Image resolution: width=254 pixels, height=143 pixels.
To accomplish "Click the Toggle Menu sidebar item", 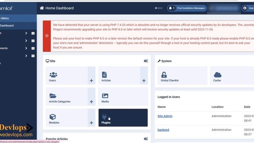I will click(18, 18).
